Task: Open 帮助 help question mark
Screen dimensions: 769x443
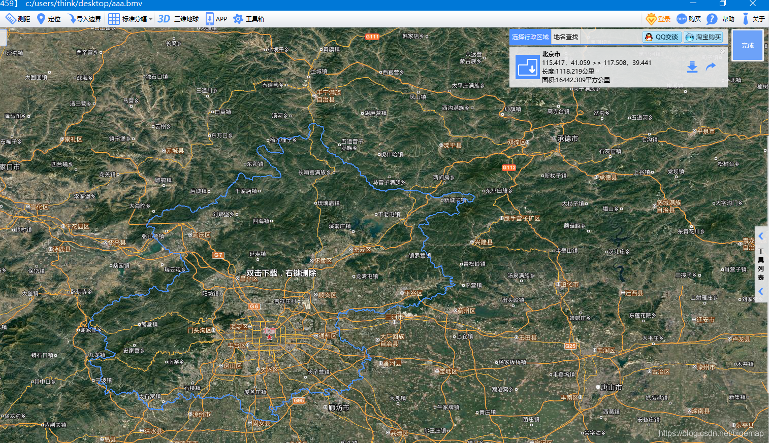Action: click(721, 19)
